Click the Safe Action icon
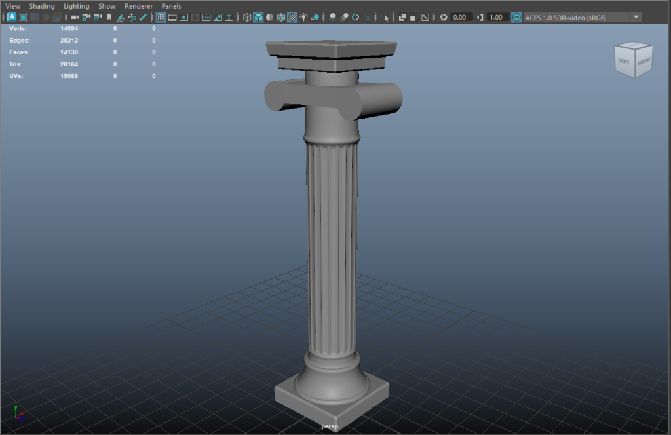 218,17
